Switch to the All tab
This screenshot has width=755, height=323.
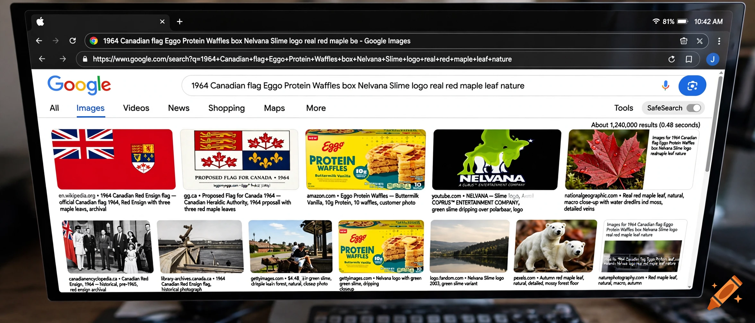click(x=54, y=108)
